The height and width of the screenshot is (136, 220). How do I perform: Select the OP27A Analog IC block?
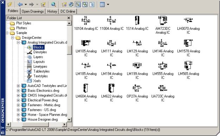(x=137, y=93)
